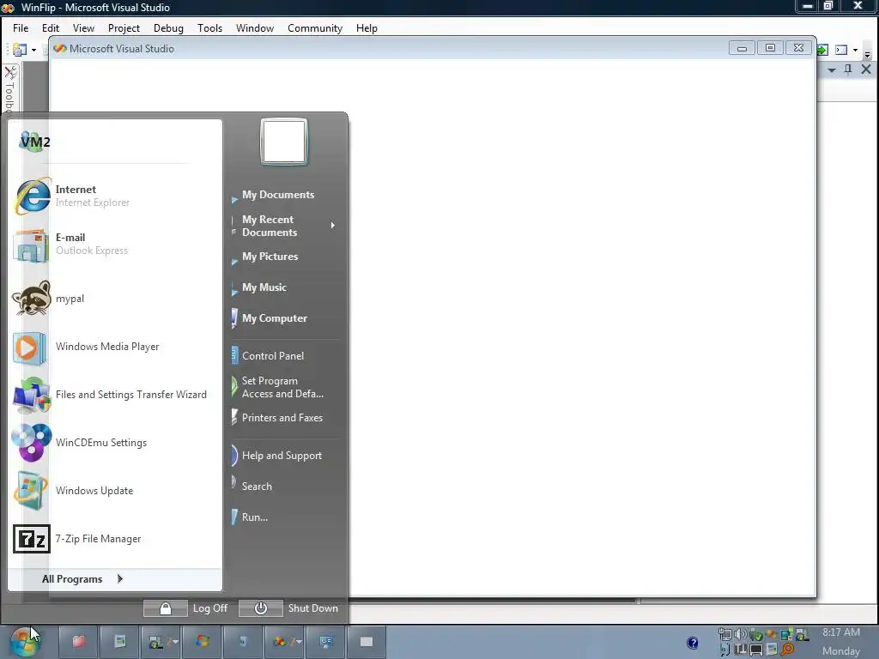
Task: Click the Log Off lock button
Action: 166,608
